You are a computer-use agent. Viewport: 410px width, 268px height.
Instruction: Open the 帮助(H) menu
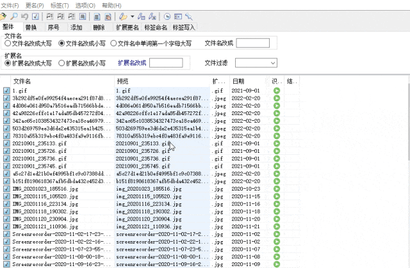[x=111, y=5]
